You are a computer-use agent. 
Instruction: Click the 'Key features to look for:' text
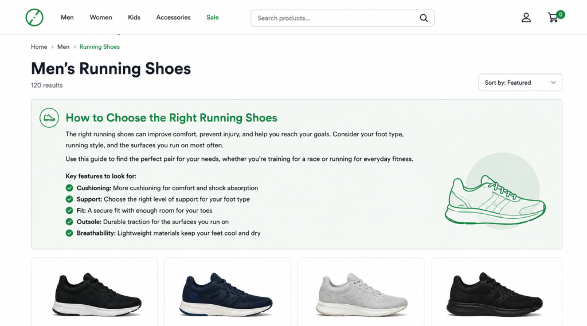click(x=101, y=176)
